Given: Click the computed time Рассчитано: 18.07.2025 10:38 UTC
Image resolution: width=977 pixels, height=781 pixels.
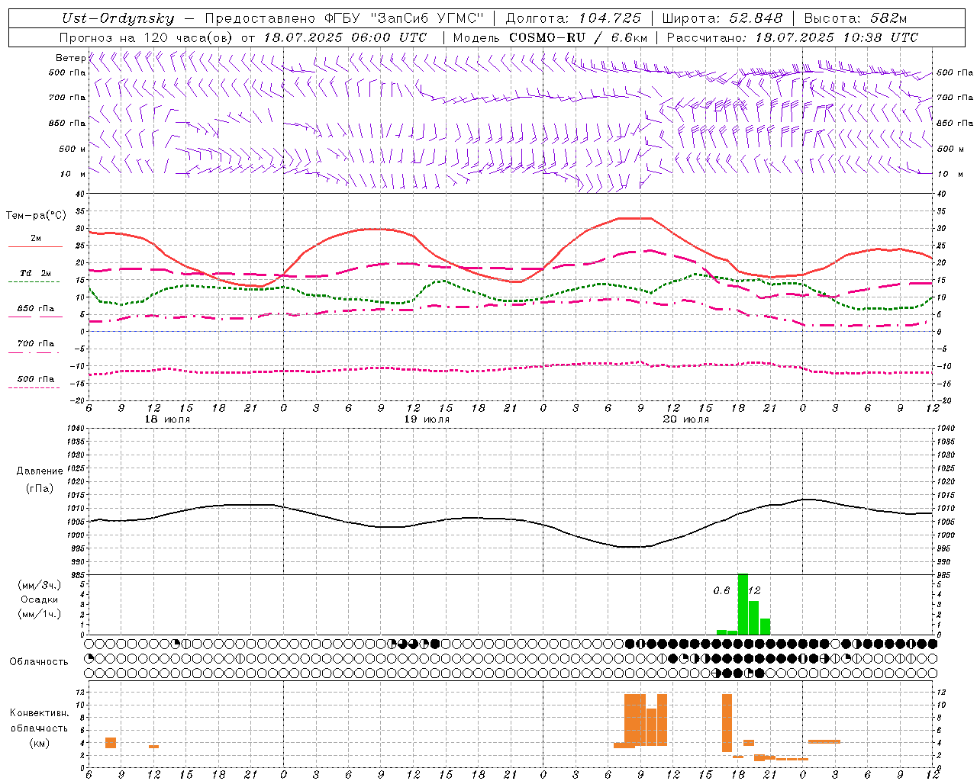Looking at the screenshot, I should [x=792, y=37].
